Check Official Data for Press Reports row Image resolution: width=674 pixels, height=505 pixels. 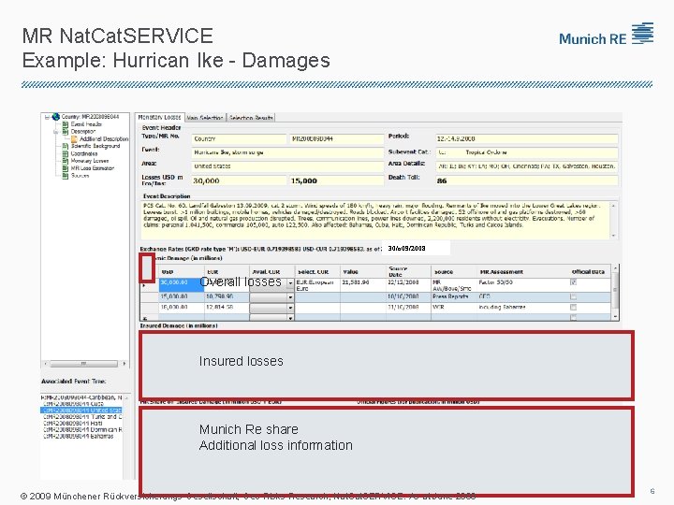click(x=573, y=296)
